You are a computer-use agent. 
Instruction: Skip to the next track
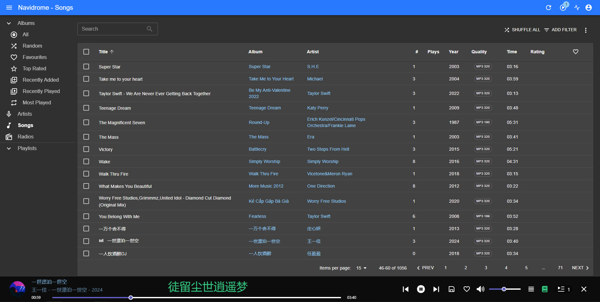coord(436,289)
